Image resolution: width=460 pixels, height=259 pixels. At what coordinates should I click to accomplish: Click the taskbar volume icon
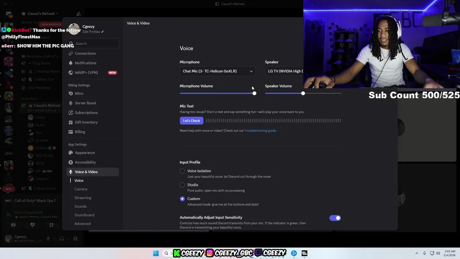(x=438, y=253)
